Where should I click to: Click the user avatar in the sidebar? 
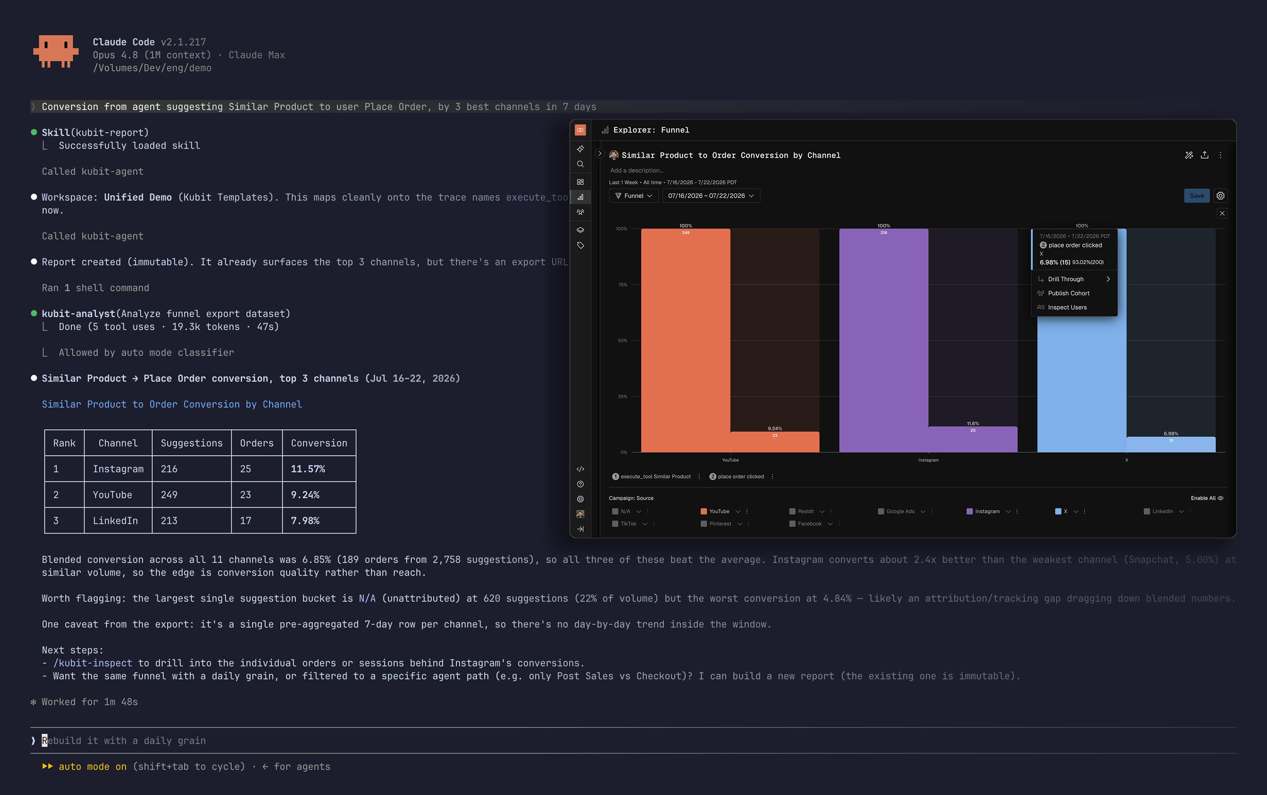(x=580, y=514)
